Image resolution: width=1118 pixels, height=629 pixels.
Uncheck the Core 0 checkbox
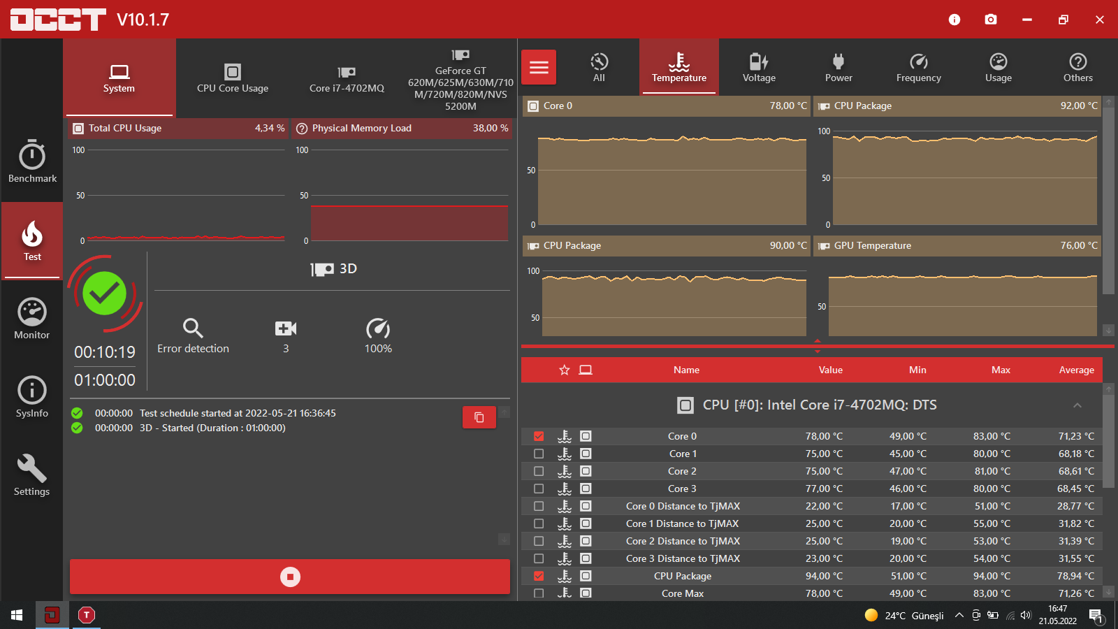539,436
